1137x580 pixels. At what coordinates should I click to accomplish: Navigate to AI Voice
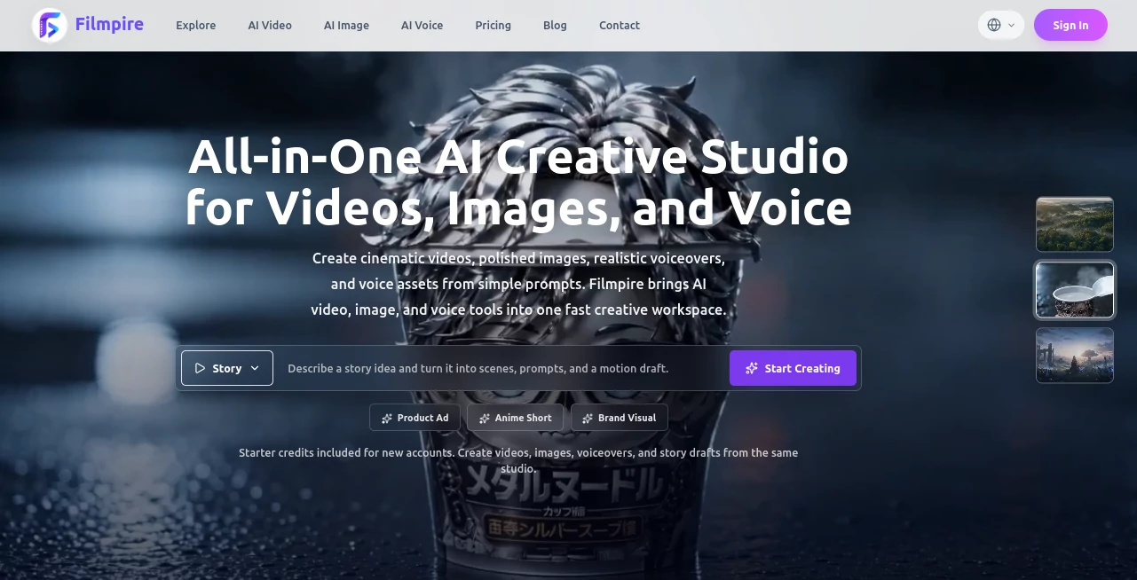click(x=422, y=25)
